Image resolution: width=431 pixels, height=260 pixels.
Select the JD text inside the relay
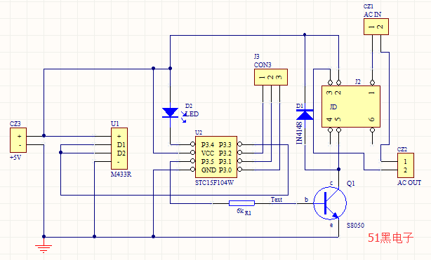(333, 107)
